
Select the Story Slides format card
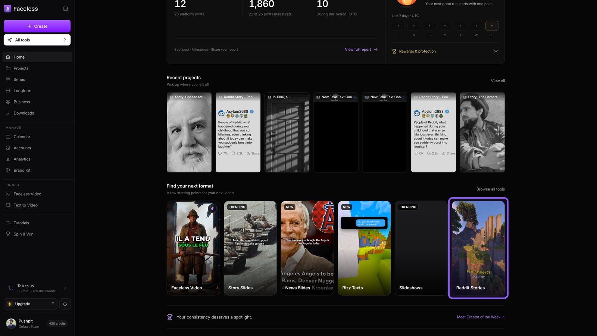[x=250, y=248]
